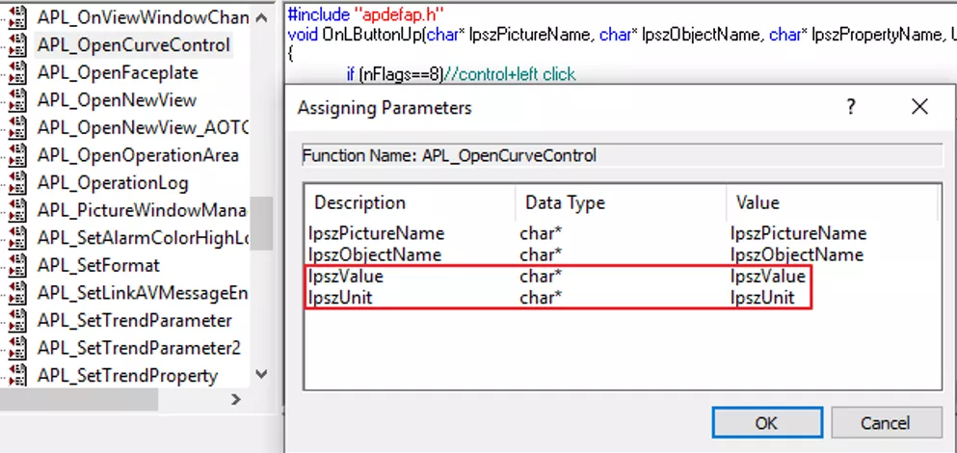Select the APL_SetLinkAVMessageEn function
Screen dimensions: 957x453
click(x=143, y=293)
